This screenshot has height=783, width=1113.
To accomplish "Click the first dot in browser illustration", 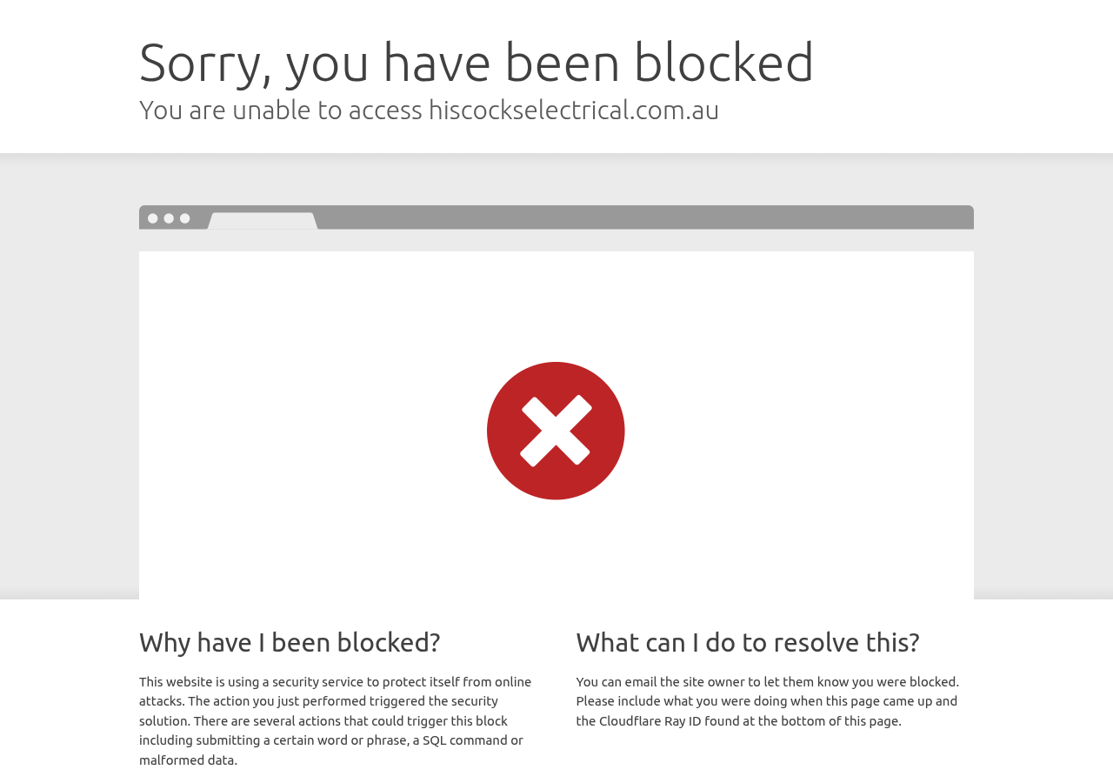I will [153, 218].
